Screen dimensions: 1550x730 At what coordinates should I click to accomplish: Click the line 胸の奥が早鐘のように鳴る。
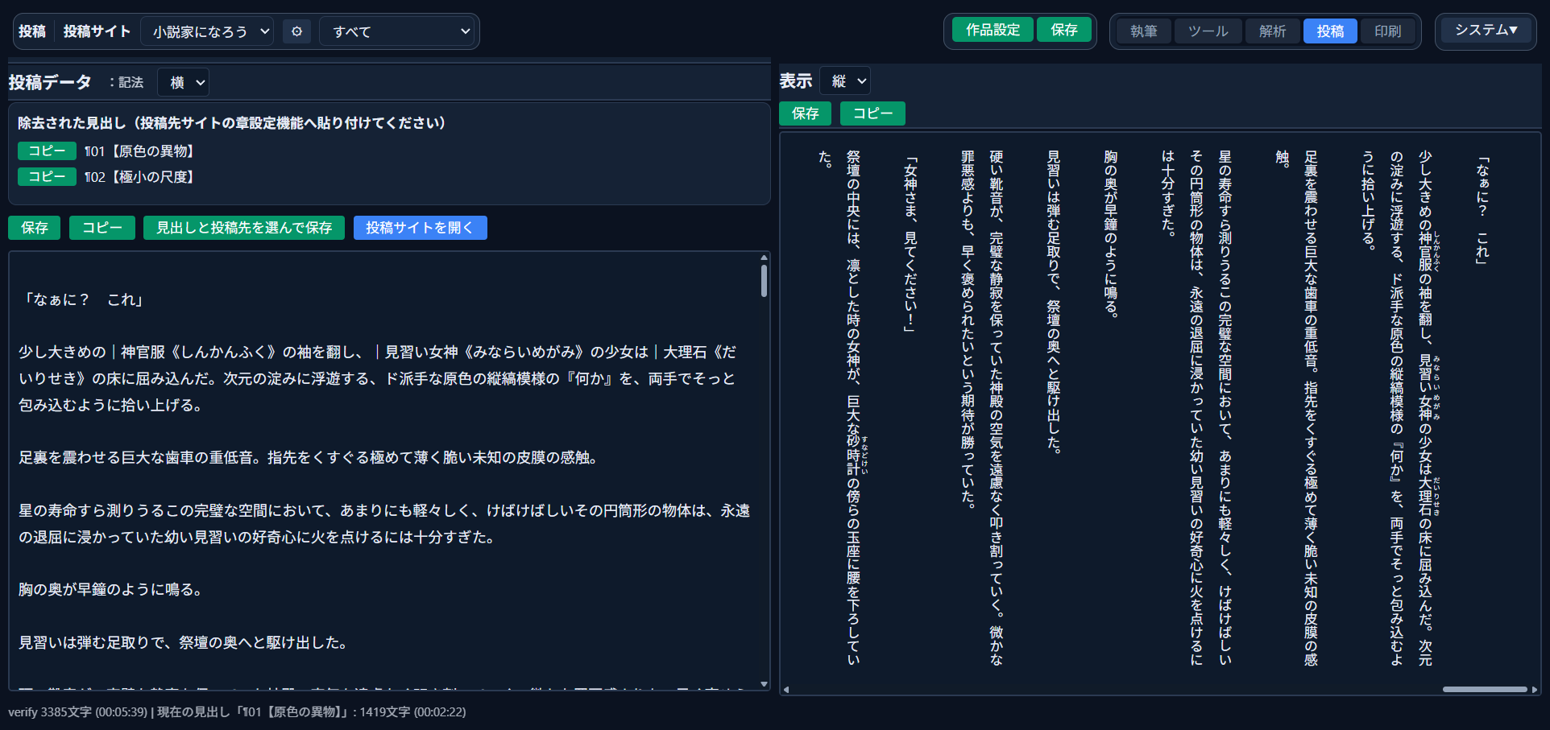point(112,590)
